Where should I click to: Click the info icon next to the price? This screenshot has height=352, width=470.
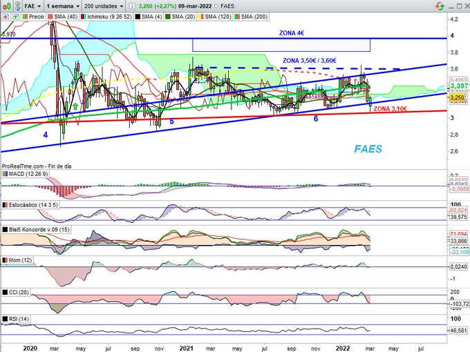(132, 6)
